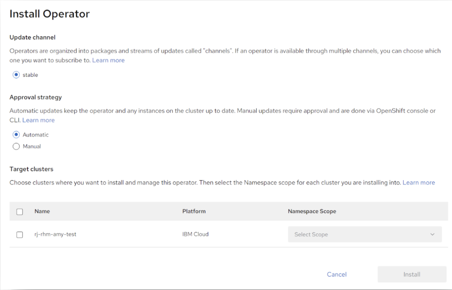The height and width of the screenshot is (290, 452).
Task: Click the Install Operator heading
Action: tap(50, 14)
